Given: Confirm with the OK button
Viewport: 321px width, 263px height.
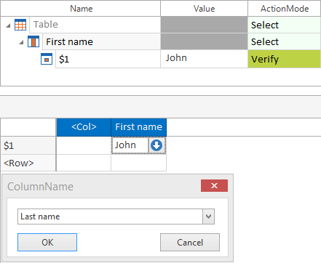Looking at the screenshot, I should pos(47,242).
